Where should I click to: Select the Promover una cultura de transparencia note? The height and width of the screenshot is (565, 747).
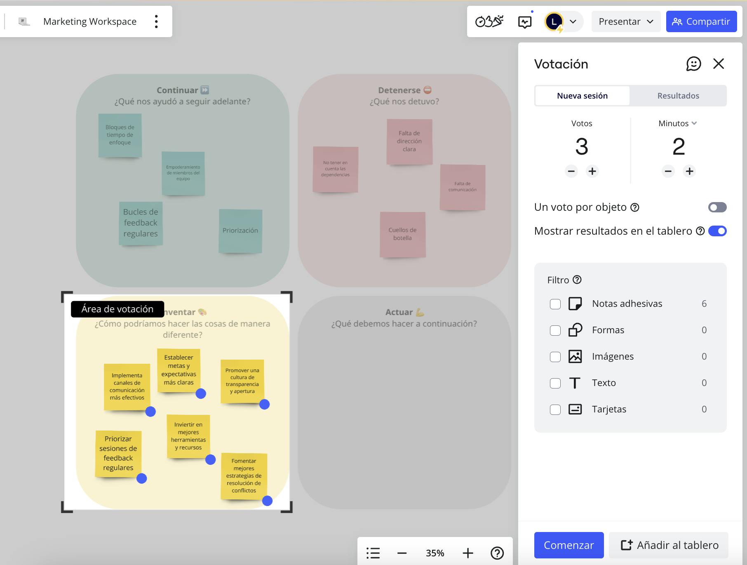[242, 381]
